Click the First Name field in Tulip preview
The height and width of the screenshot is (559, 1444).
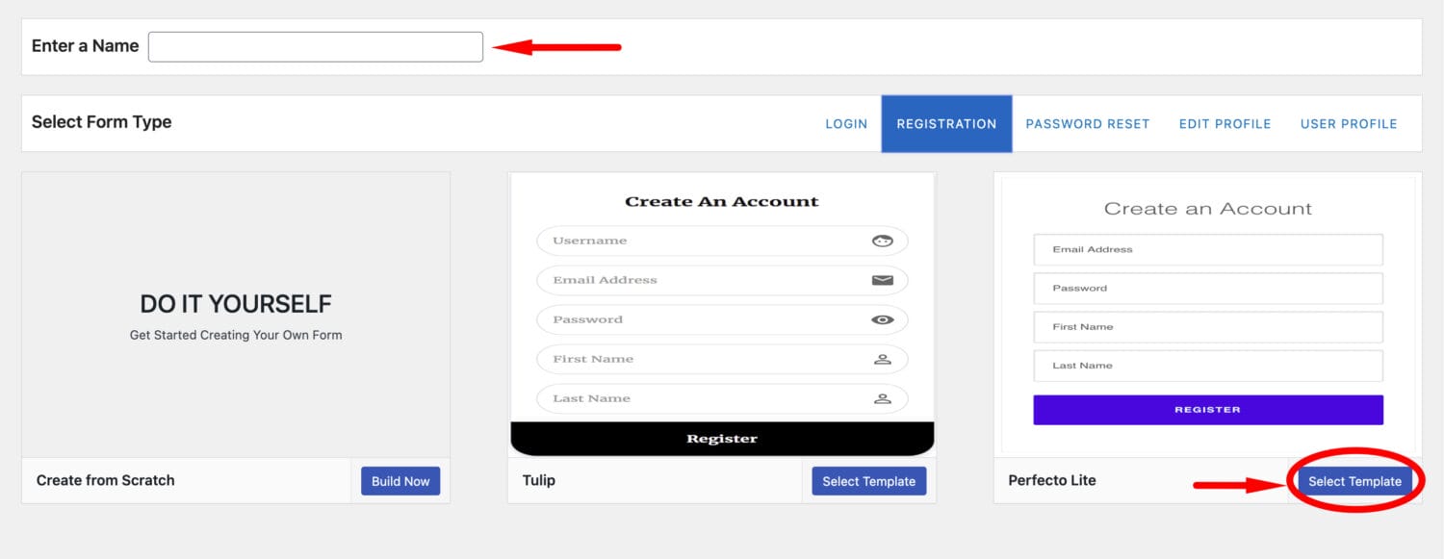pyautogui.click(x=722, y=359)
